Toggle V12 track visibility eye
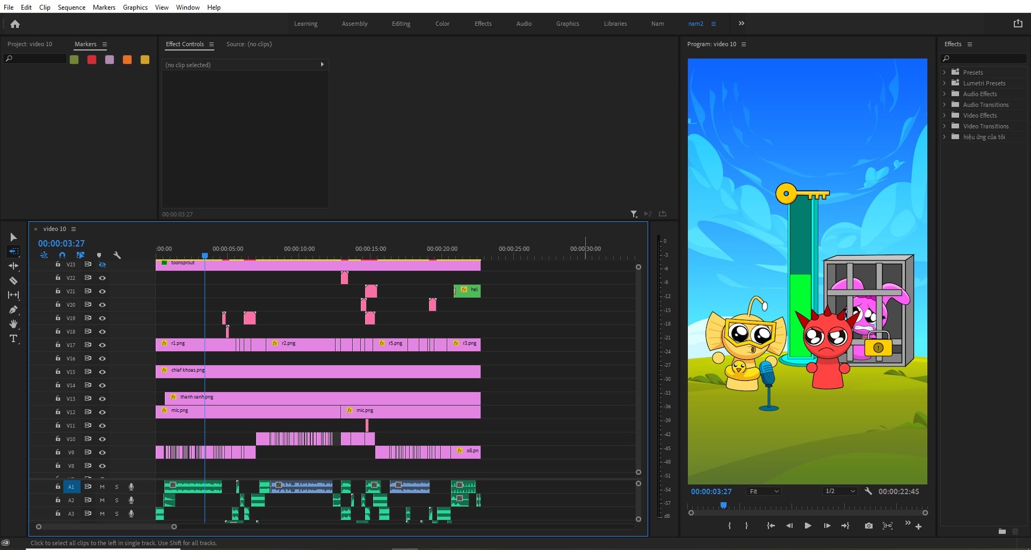 (102, 412)
